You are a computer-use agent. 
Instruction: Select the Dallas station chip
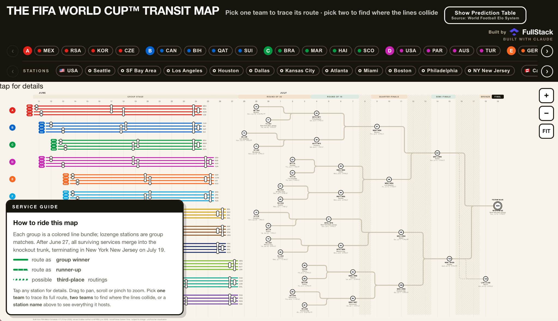[x=260, y=71]
